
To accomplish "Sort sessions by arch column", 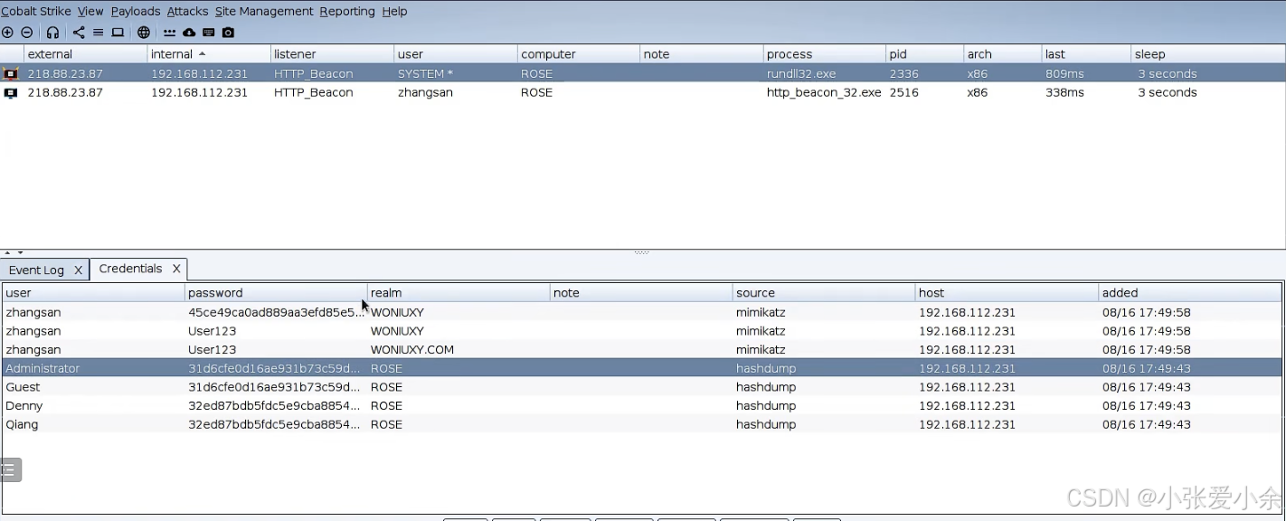I will (1001, 54).
